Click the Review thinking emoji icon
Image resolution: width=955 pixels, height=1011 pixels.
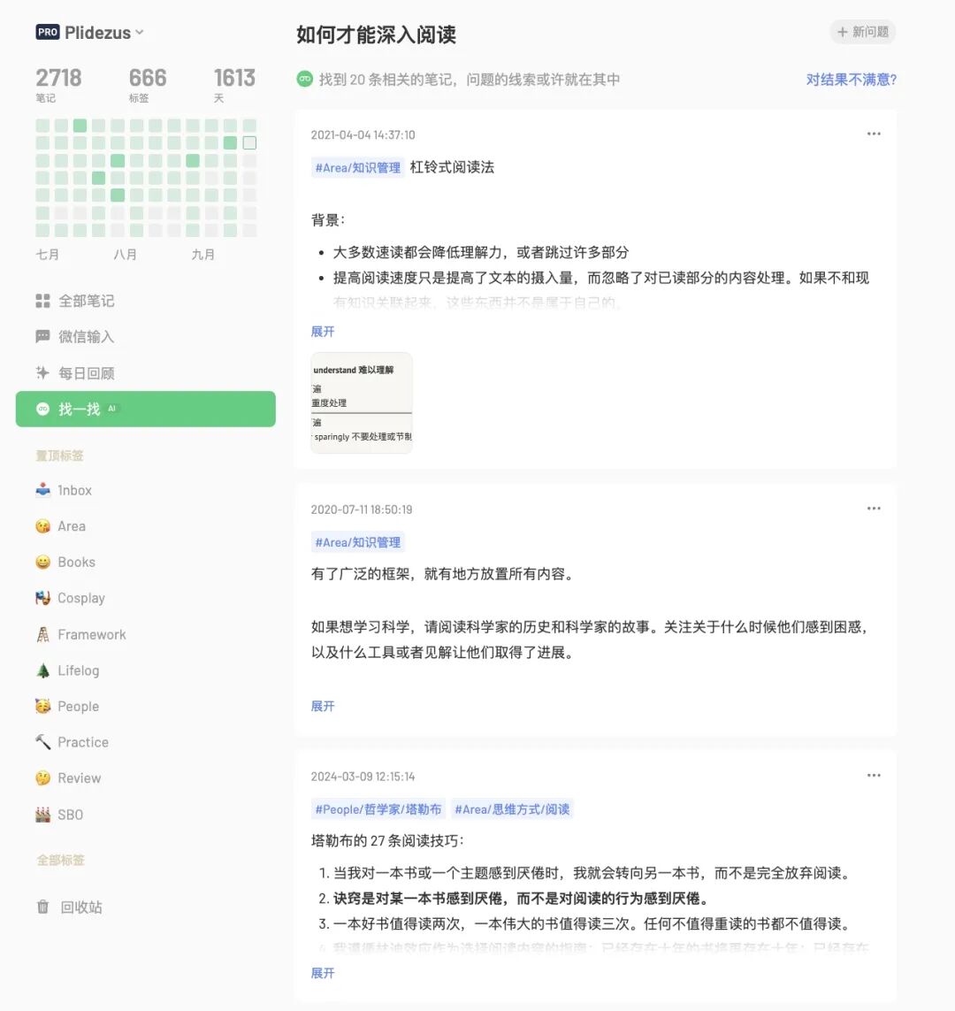[42, 778]
